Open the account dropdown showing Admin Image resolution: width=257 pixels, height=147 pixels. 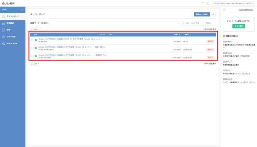pos(233,3)
